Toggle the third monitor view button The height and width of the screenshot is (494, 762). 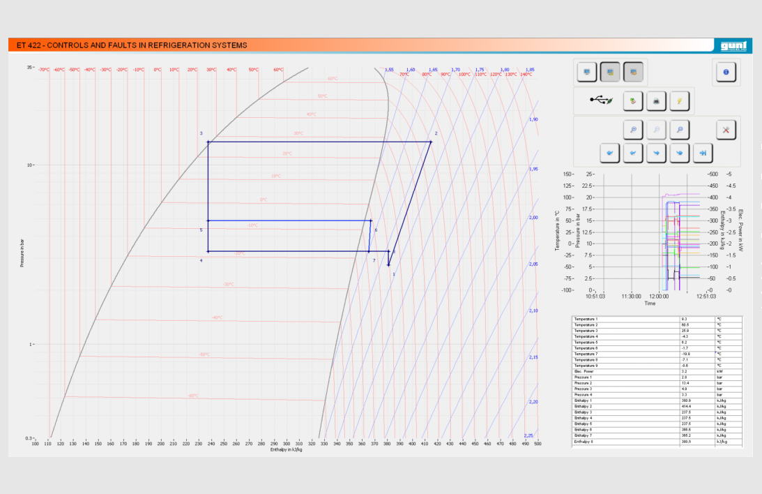pos(633,72)
